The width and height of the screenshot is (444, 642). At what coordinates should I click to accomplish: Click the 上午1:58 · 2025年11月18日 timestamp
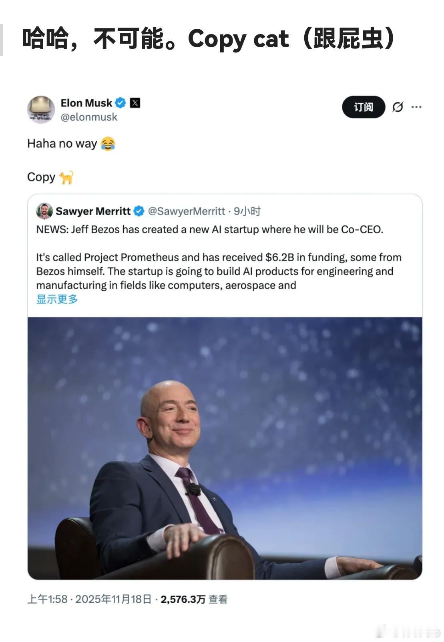[x=89, y=599]
